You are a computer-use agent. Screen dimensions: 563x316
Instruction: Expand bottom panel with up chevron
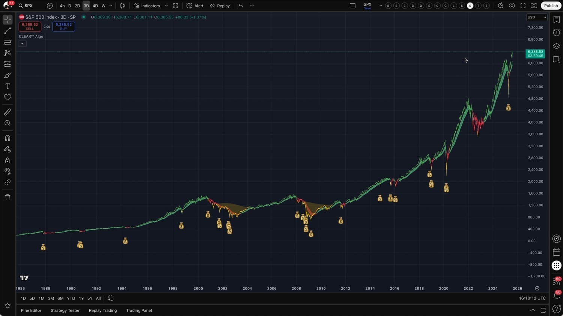(533, 310)
